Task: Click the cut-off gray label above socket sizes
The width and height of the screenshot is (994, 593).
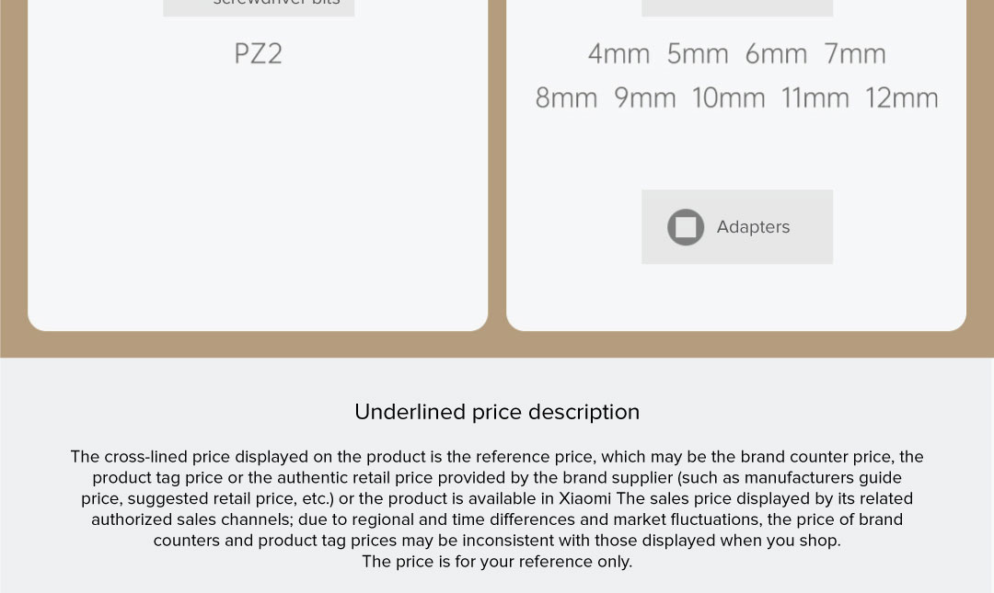Action: click(x=736, y=6)
